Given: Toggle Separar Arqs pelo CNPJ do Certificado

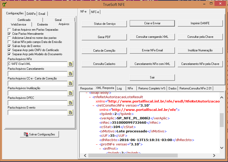Looking at the screenshot, I should 9,50.
